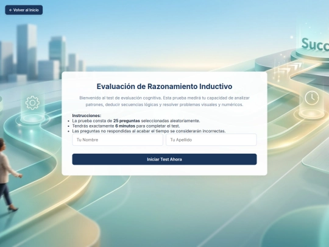Click the Tu Nombre input field
Image resolution: width=329 pixels, height=247 pixels.
coord(118,140)
